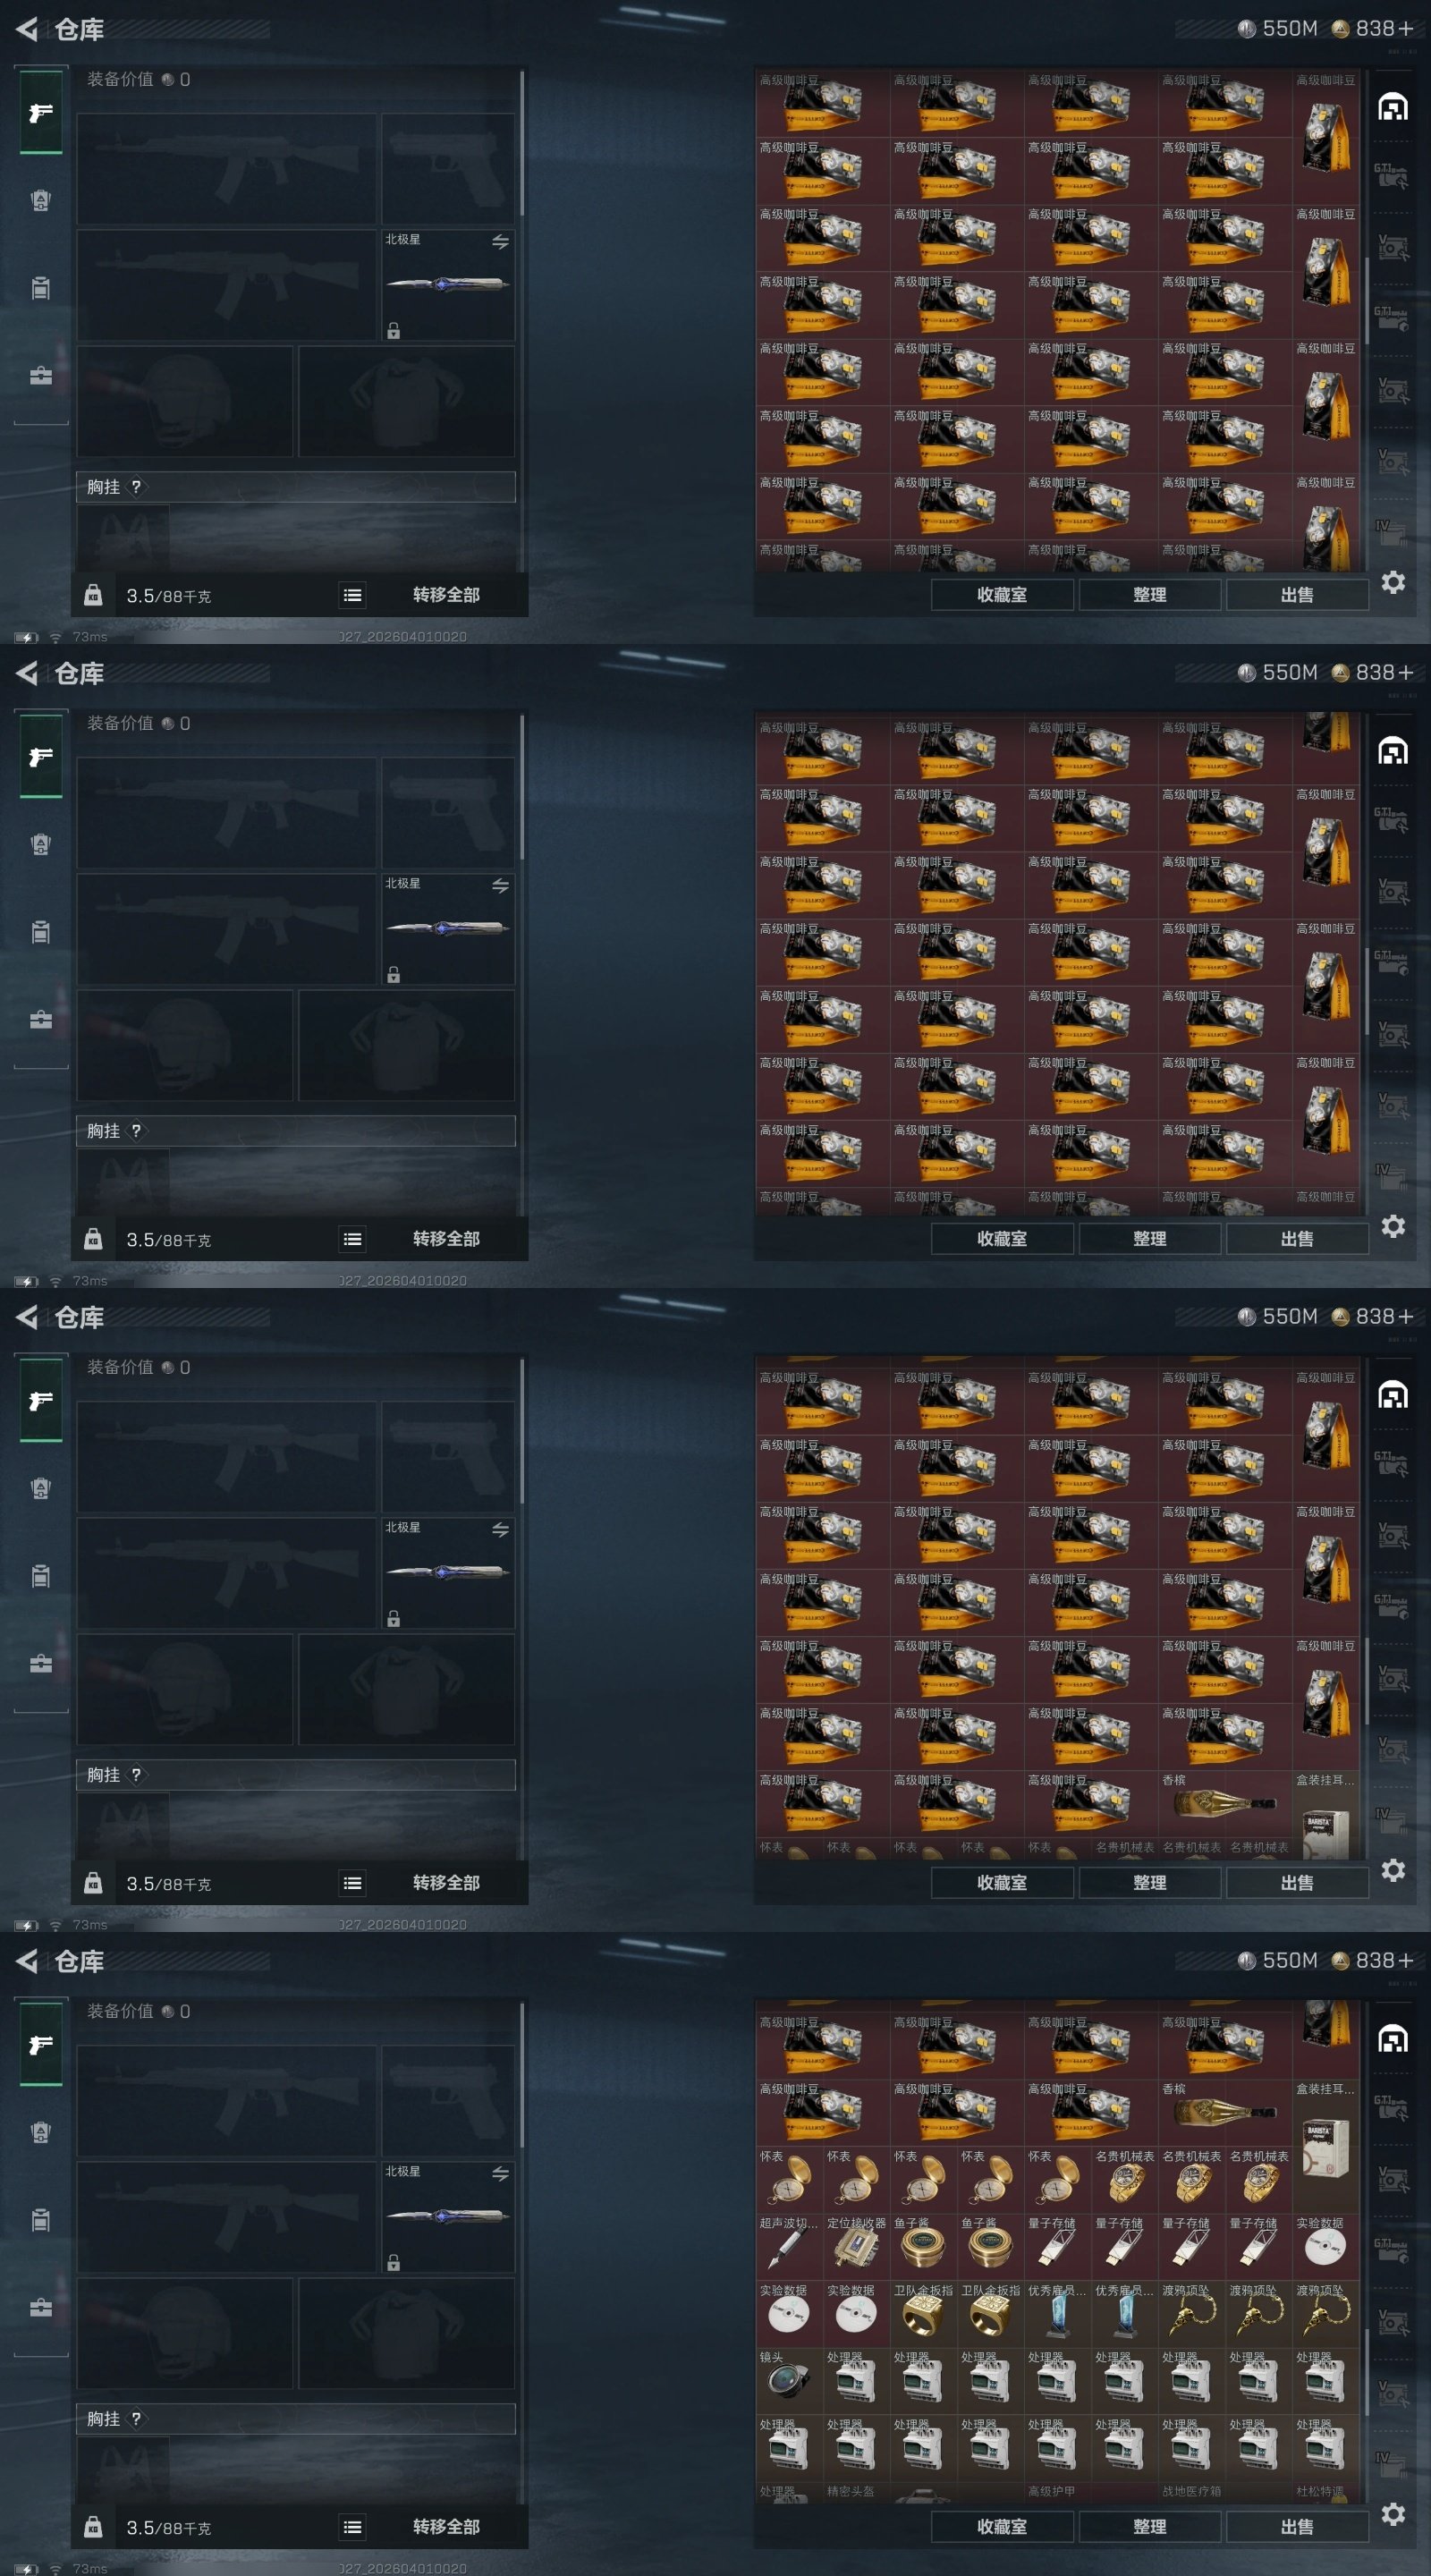
Task: Toggle the swap arrows on 北极星 in the first capture
Action: [x=500, y=242]
